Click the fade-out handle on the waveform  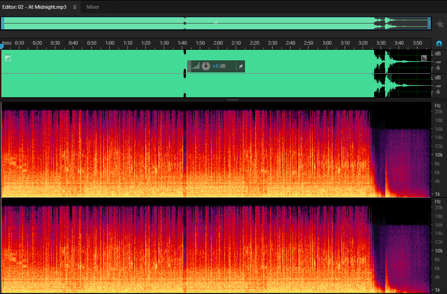[424, 58]
